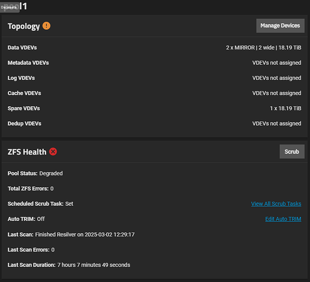Open the Edit Auto TRIM link
This screenshot has height=282, width=310.
(x=283, y=219)
